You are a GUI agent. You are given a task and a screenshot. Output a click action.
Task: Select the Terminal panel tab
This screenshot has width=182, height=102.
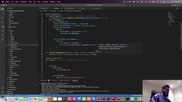click(x=75, y=80)
